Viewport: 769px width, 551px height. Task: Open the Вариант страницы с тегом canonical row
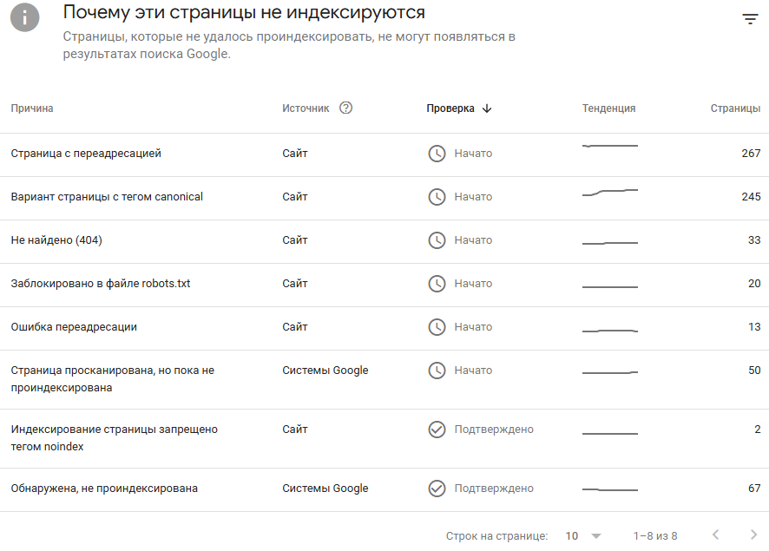[x=107, y=197]
